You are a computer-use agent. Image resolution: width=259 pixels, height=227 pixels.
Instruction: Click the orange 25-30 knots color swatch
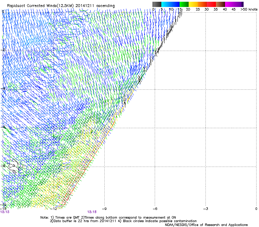click(x=202, y=4)
